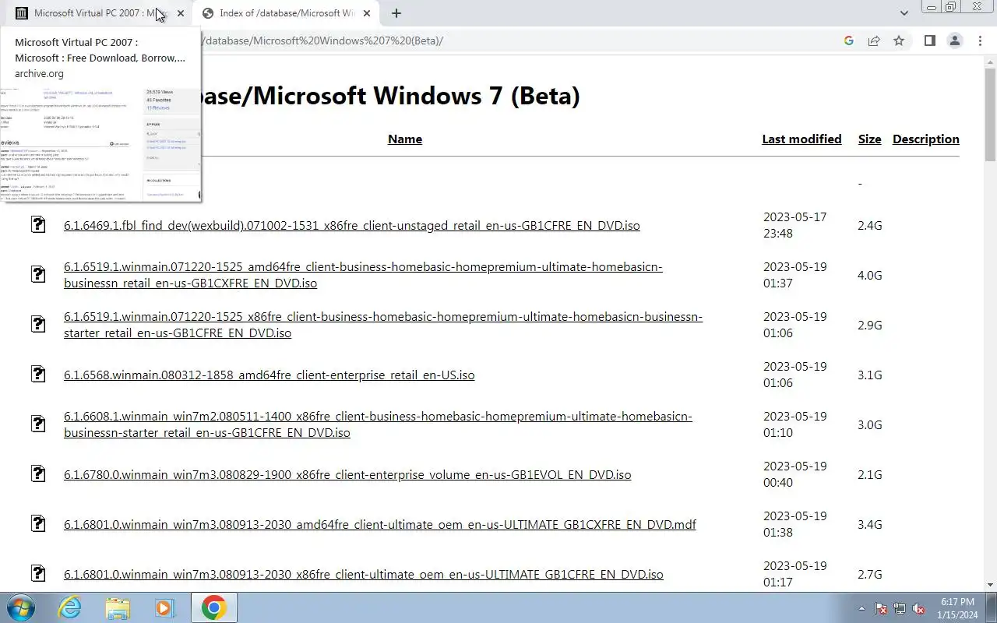Click the 2.4G size value

pyautogui.click(x=869, y=226)
